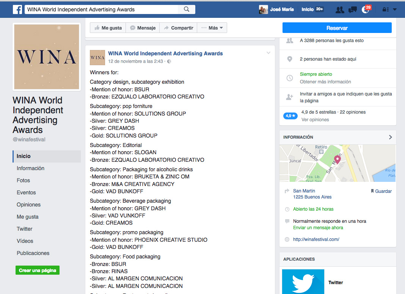
Task: Save the location with Guardar
Action: pyautogui.click(x=381, y=191)
